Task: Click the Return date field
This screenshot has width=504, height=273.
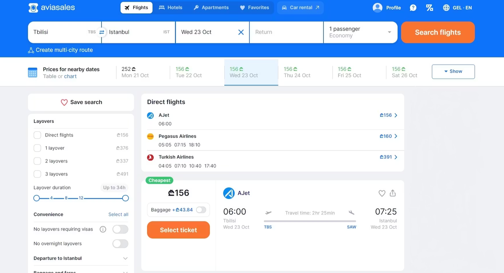Action: coord(286,32)
